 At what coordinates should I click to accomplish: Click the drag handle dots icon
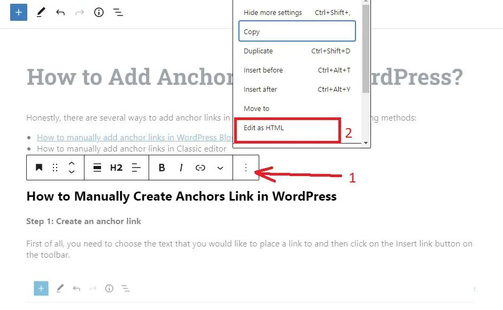[55, 168]
